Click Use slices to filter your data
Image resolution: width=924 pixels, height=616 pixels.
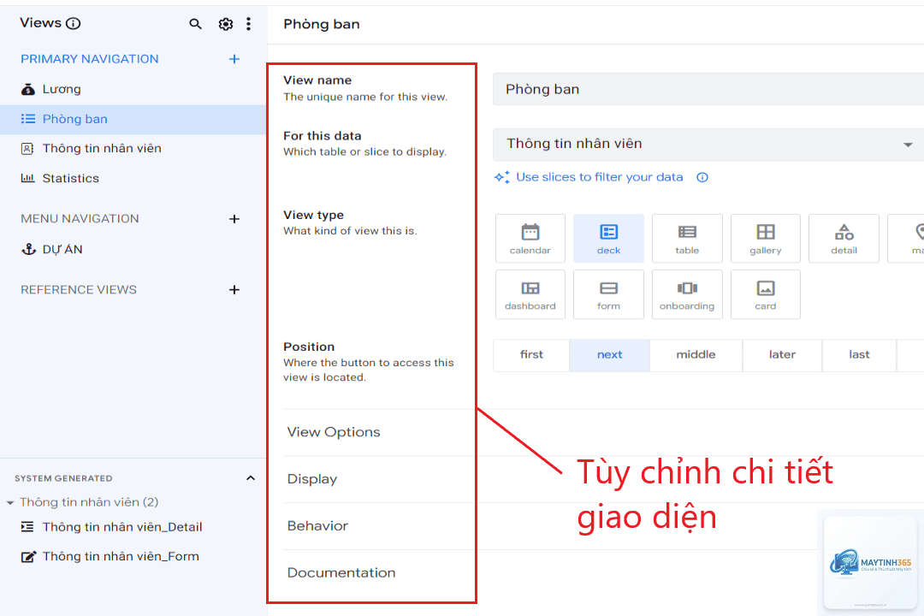[x=599, y=177]
